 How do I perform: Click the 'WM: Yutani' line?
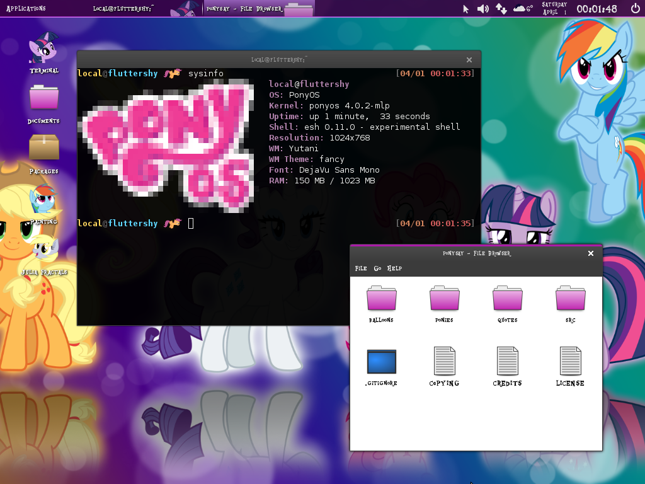click(294, 149)
